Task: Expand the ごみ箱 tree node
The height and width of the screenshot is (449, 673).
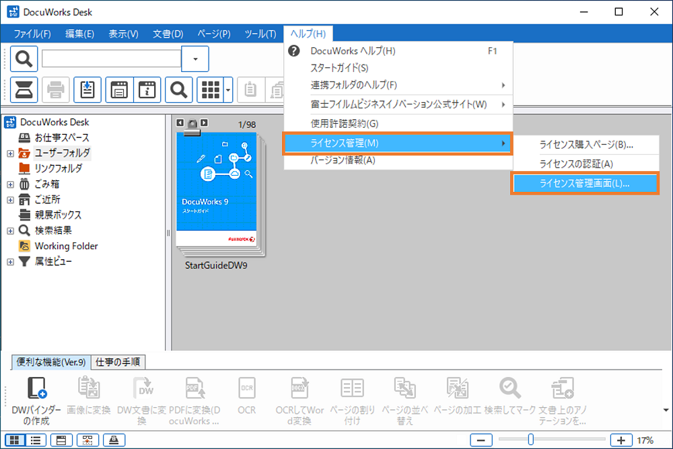Action: pos(10,184)
